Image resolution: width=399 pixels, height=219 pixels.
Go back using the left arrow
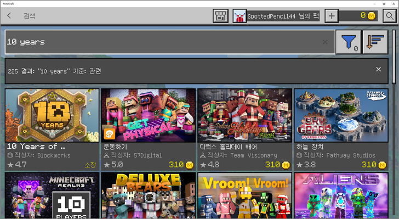(9, 16)
